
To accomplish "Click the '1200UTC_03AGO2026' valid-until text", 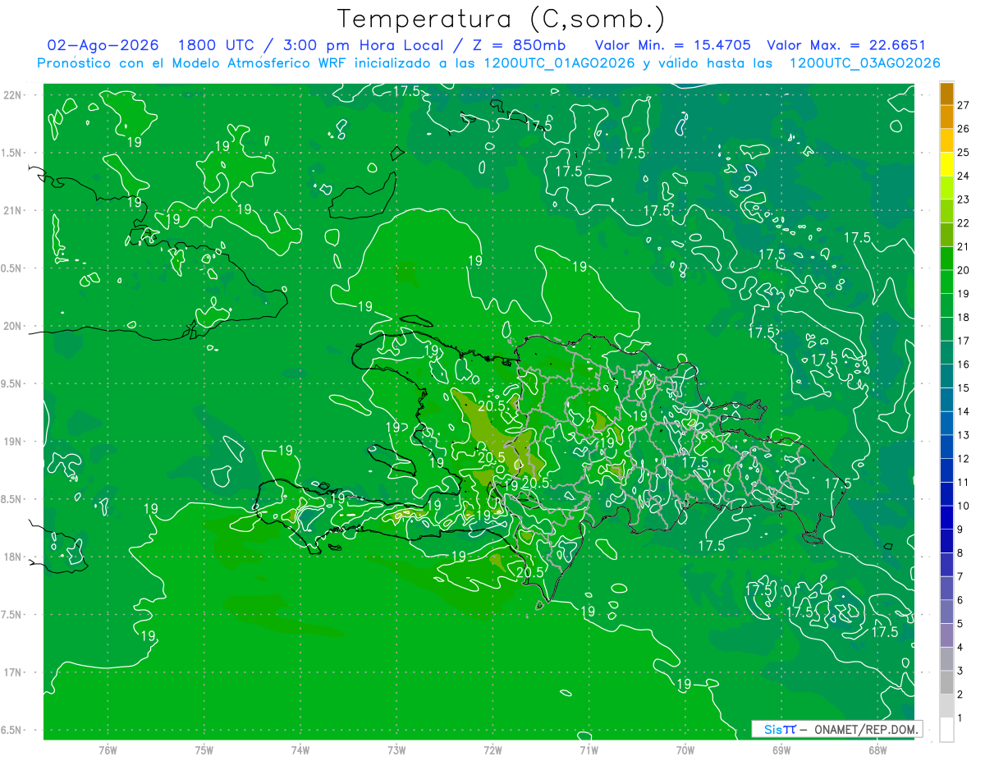I will [864, 63].
